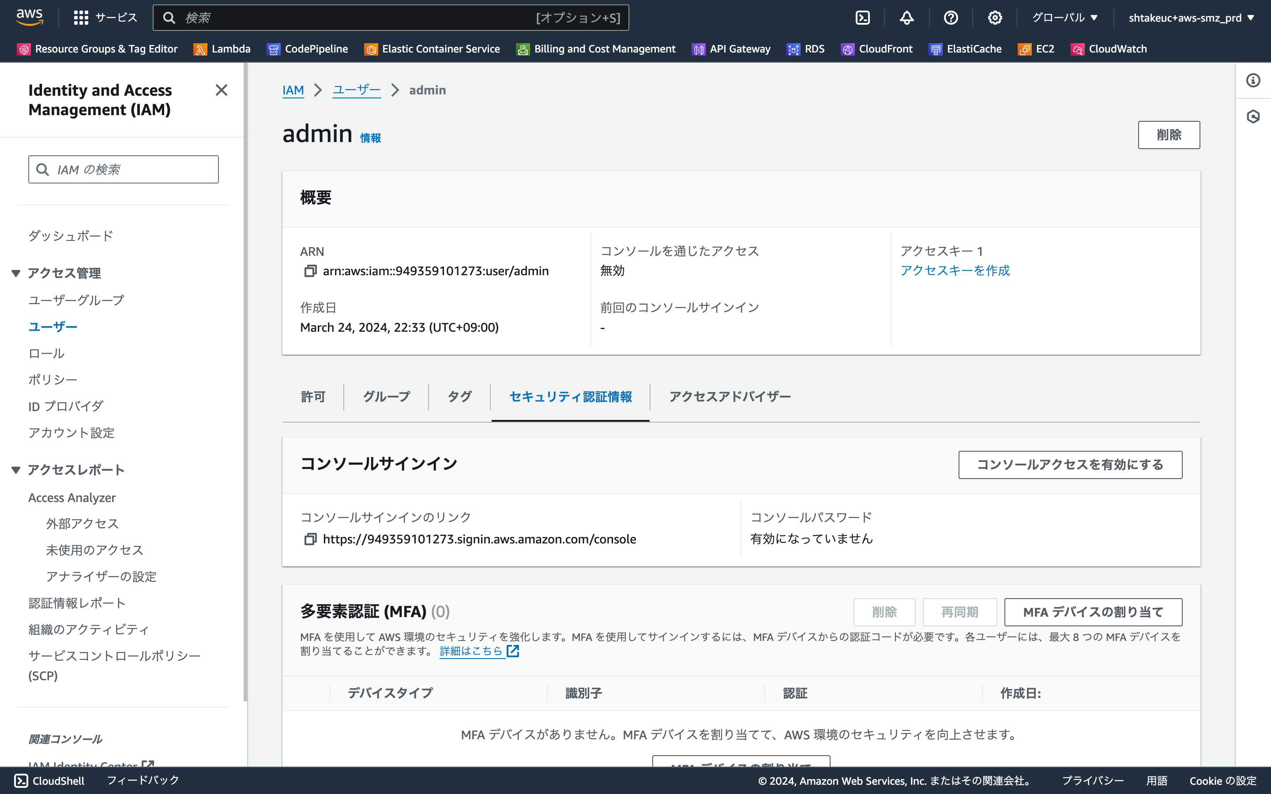
Task: Open 未使用のアクセス in the sidebar
Action: coord(94,550)
